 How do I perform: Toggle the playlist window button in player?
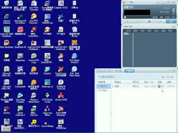161,17
